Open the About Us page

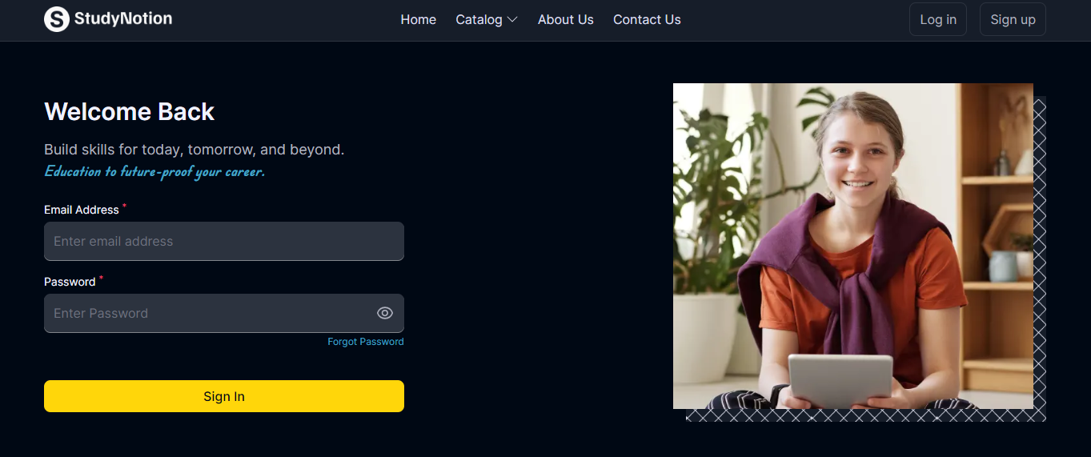click(565, 19)
